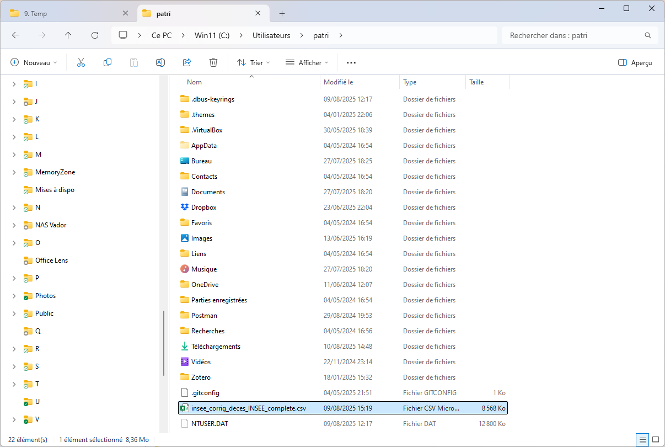
Task: Select insee_corrig_deces_INSEE_complete.csv file name
Action: (249, 408)
